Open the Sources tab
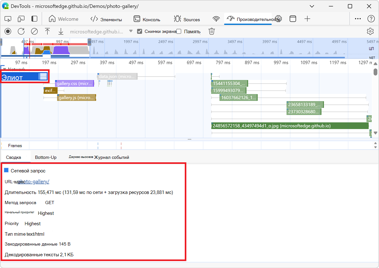This screenshot has height=268, width=379. pyautogui.click(x=187, y=19)
